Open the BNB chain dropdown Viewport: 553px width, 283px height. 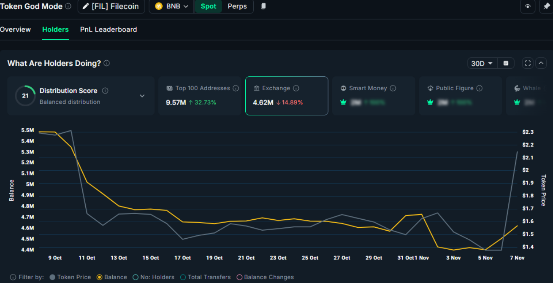coord(171,6)
